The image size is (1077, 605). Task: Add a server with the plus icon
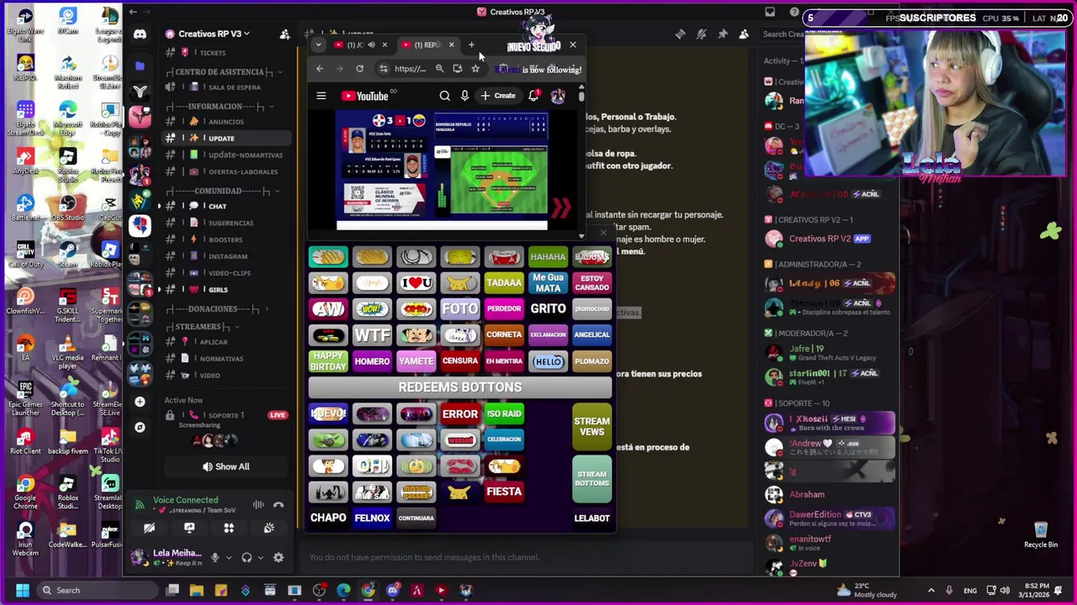[140, 402]
